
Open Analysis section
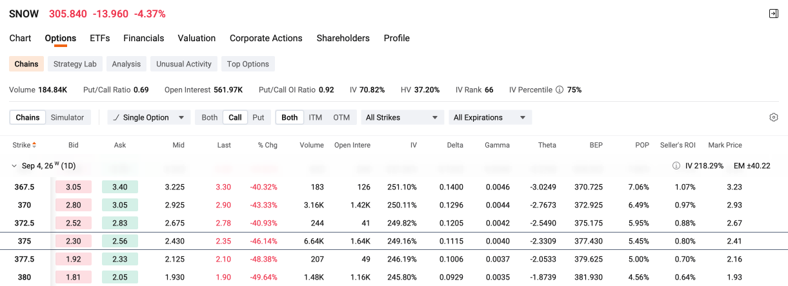click(126, 64)
